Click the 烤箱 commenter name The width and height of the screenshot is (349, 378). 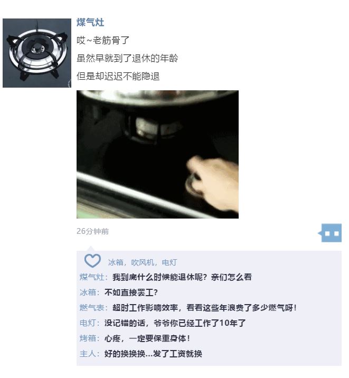point(88,338)
